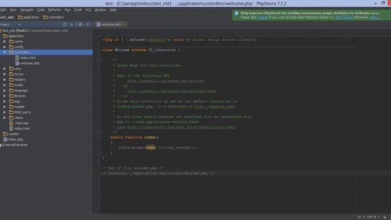Image resolution: width=391 pixels, height=220 pixels.
Task: Collapse the controllers folder
Action: 4,53
